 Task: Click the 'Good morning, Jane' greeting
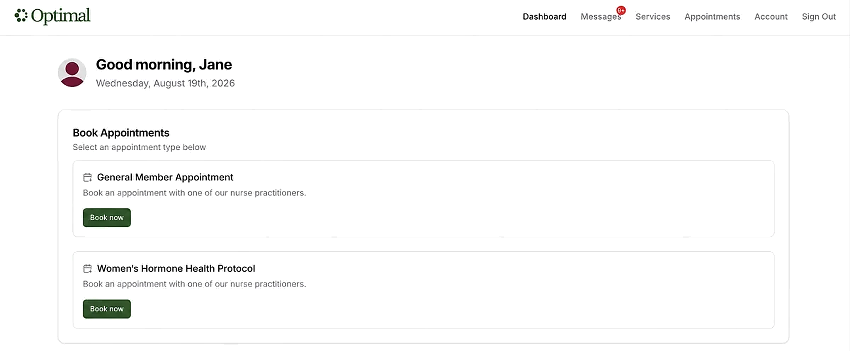pos(164,64)
